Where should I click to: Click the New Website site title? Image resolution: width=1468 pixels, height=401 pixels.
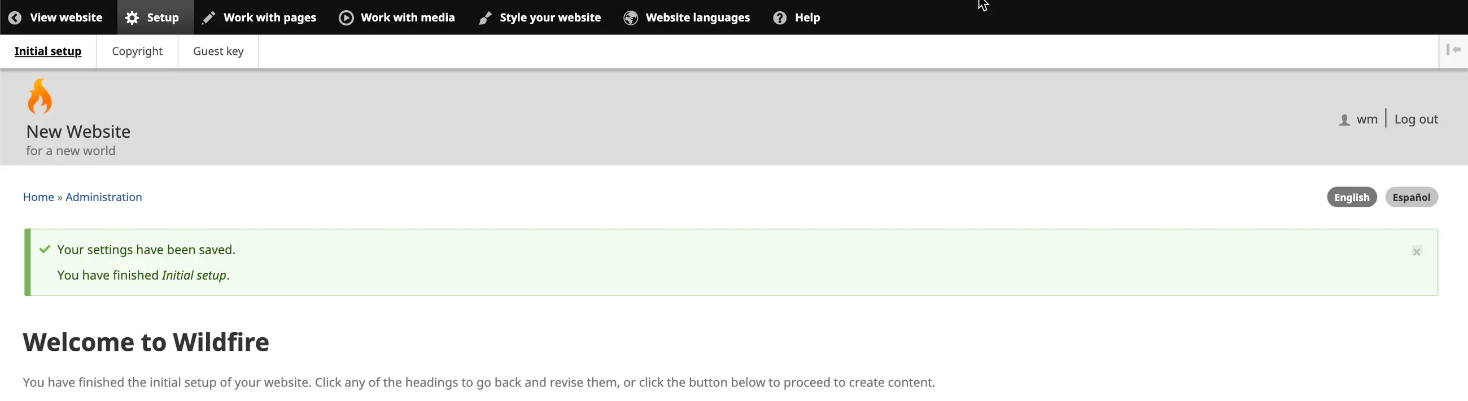click(x=78, y=132)
